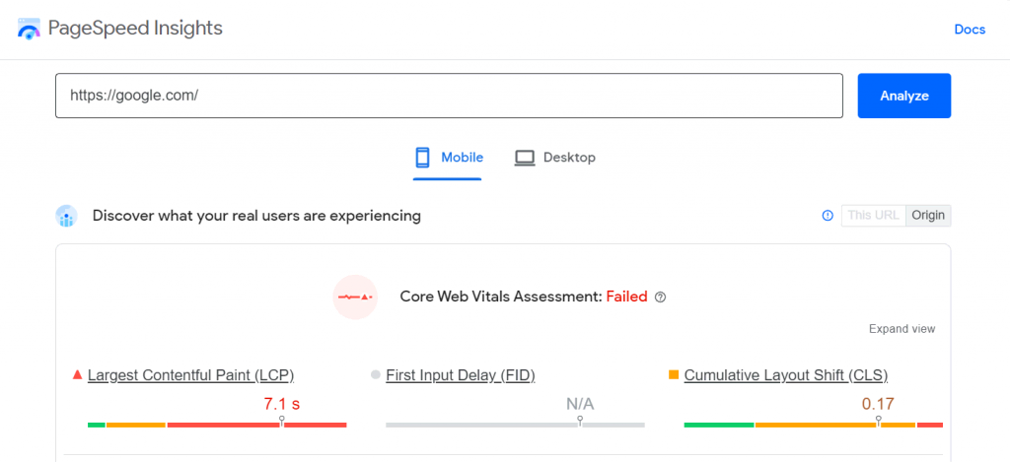Open Largest Contentful Paint (LCP) link

190,375
